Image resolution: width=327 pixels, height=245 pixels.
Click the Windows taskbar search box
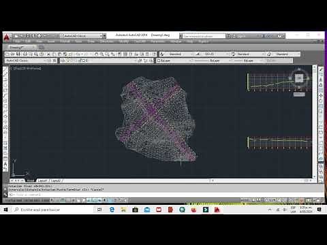click(x=52, y=210)
